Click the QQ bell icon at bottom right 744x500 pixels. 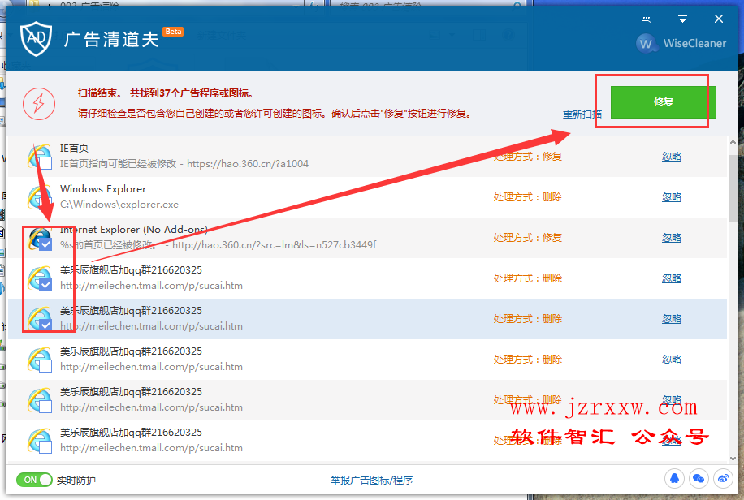[x=674, y=479]
